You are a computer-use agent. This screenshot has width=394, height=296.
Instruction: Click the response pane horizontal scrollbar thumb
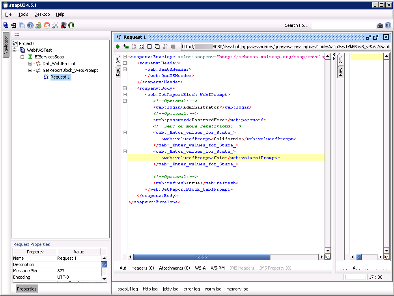pos(359,257)
